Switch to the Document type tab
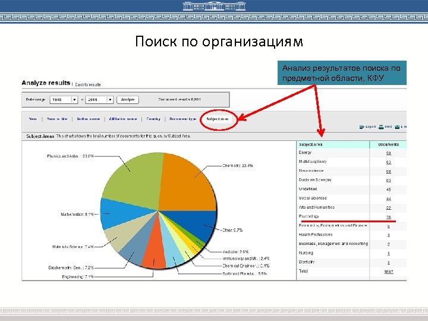Screen dimensions: 428x321 pyautogui.click(x=183, y=119)
